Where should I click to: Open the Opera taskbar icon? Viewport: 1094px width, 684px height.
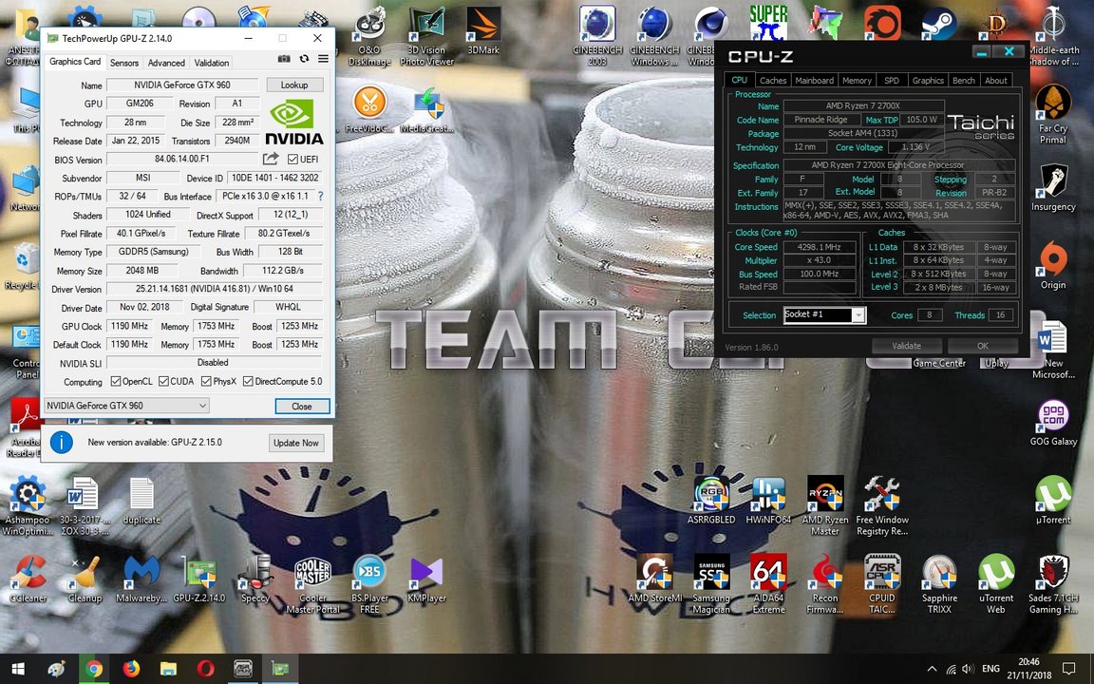[205, 670]
